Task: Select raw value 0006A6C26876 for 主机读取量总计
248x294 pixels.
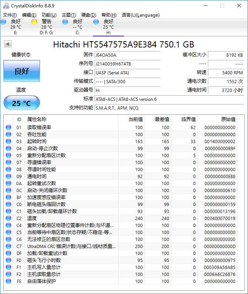Action: click(220, 274)
